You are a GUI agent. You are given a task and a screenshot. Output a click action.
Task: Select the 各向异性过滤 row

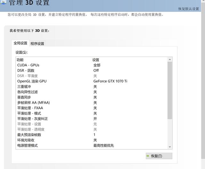92,92
